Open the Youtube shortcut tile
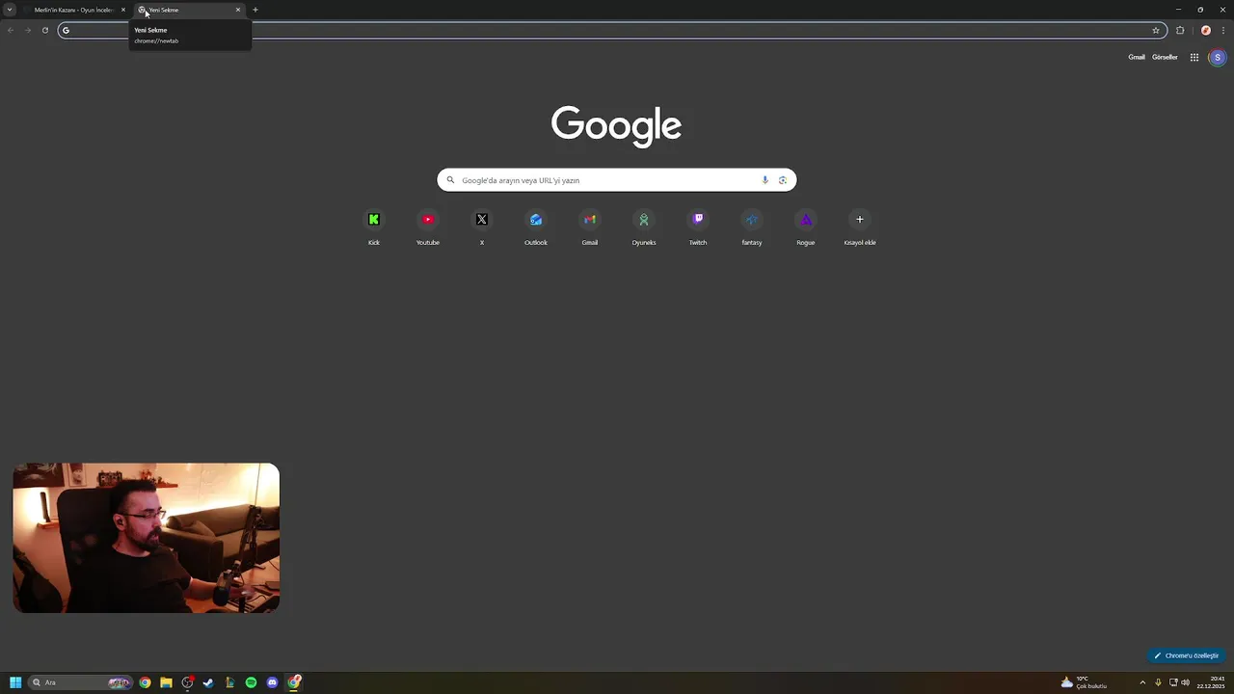 pos(428,227)
